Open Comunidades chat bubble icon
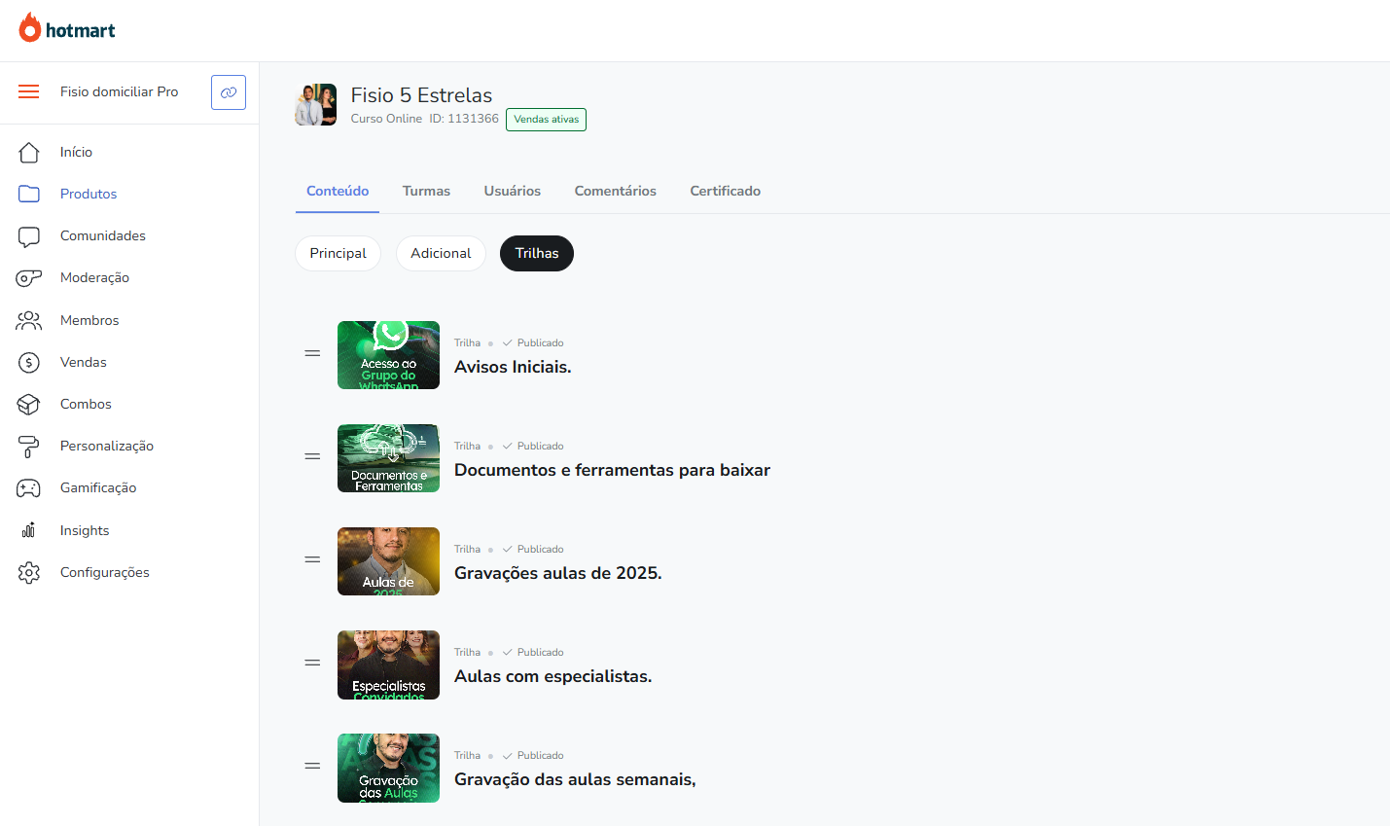 pos(29,236)
